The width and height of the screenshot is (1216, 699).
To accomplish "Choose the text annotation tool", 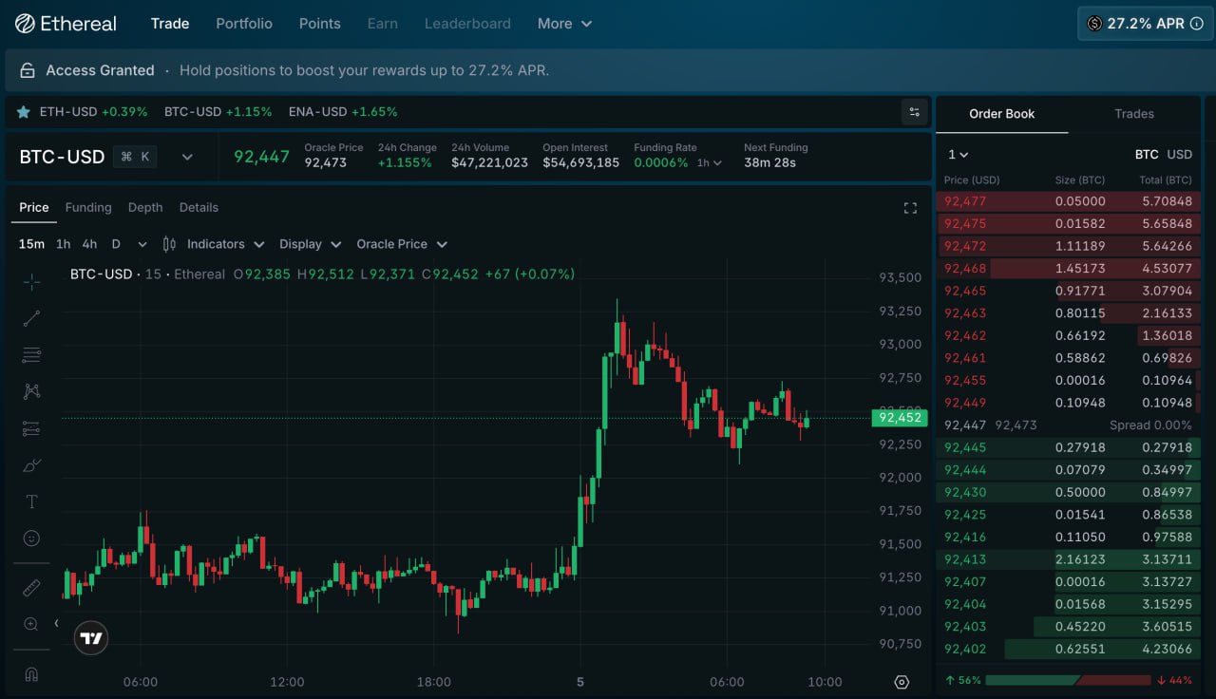I will click(31, 501).
